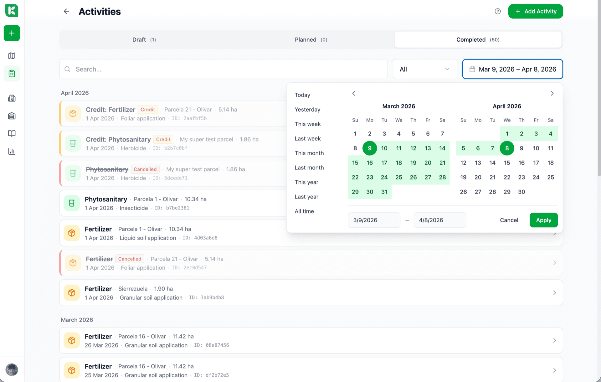Apply the selected date range
Image resolution: width=601 pixels, height=382 pixels.
point(543,220)
